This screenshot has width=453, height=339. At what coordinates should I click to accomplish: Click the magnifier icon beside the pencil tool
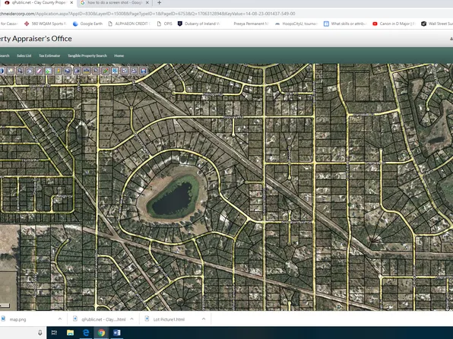click(96, 71)
